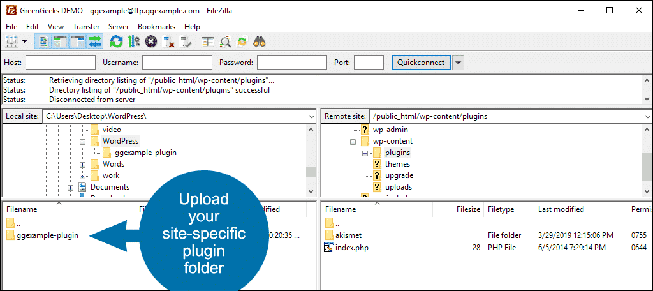
Task: Click the reconnect to last server icon
Action: 185,41
